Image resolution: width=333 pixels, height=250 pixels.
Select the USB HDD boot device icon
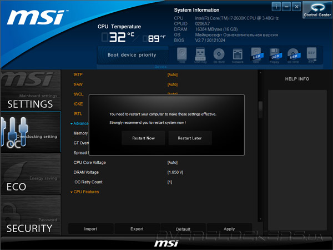click(256, 55)
